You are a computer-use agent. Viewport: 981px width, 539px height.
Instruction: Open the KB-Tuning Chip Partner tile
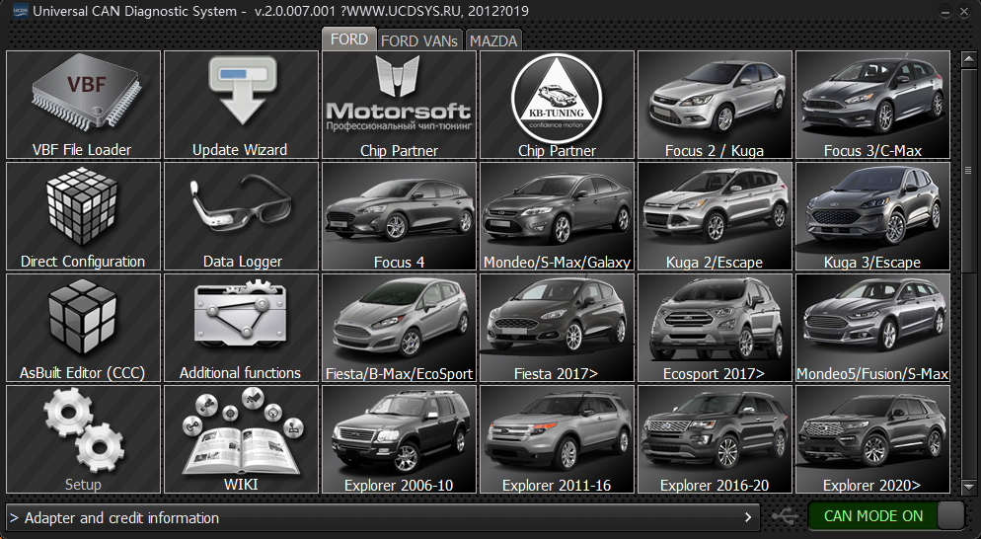pyautogui.click(x=557, y=105)
